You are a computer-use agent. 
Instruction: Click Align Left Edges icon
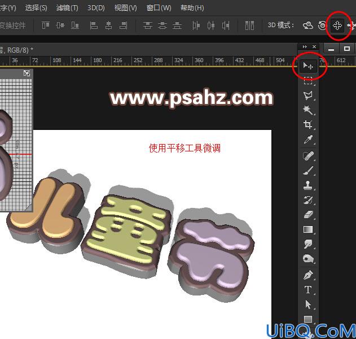94,25
